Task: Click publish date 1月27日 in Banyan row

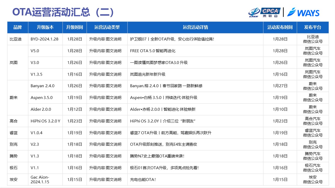Action: coord(280,86)
